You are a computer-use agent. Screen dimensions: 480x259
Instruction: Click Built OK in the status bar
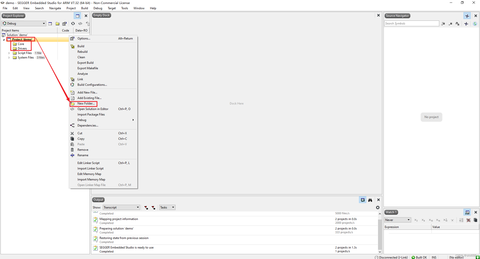click(421, 257)
